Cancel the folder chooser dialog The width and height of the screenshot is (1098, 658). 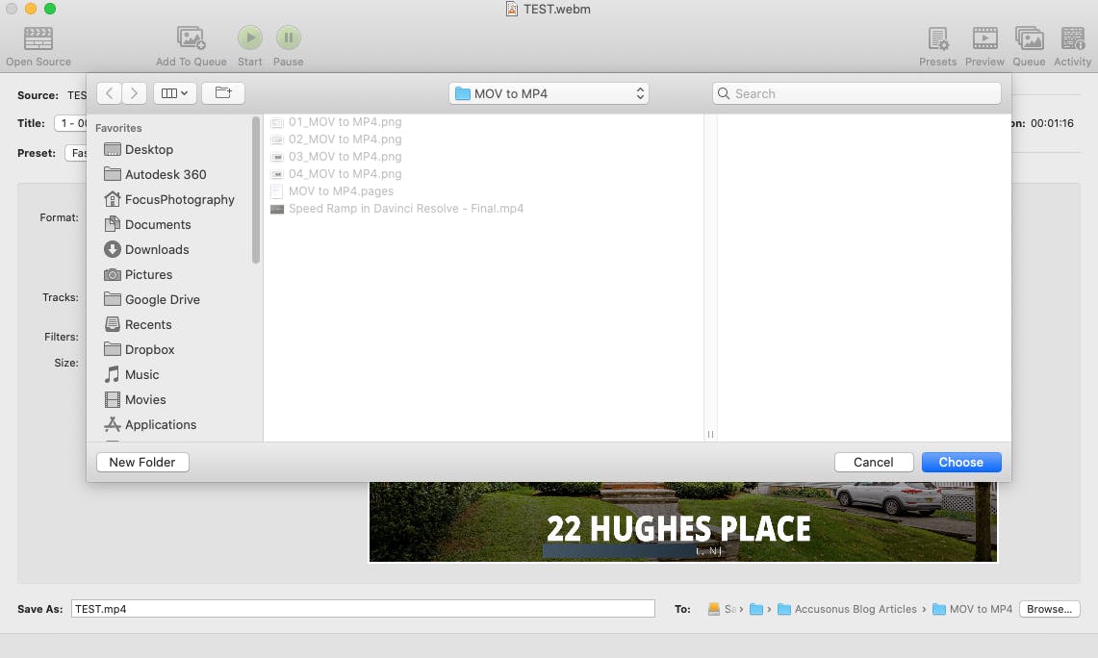873,462
